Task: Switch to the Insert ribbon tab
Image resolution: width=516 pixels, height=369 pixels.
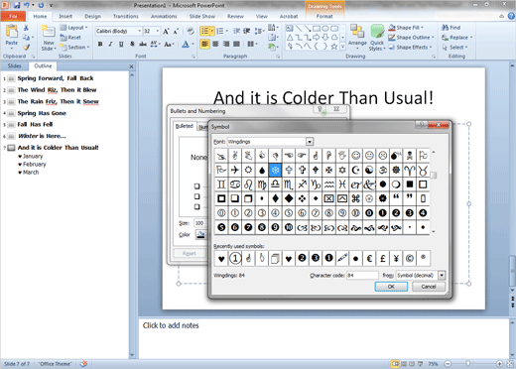Action: (65, 16)
